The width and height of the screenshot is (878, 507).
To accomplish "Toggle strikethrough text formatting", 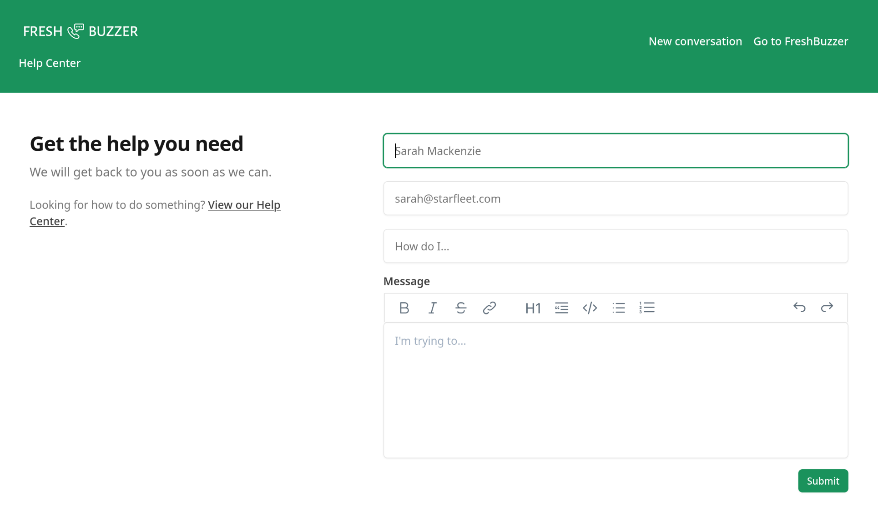I will [x=461, y=308].
